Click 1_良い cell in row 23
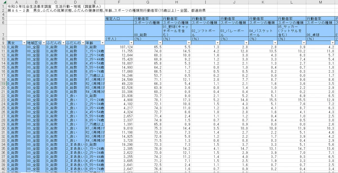Viewport: 338px width, 173px height. [75, 100]
